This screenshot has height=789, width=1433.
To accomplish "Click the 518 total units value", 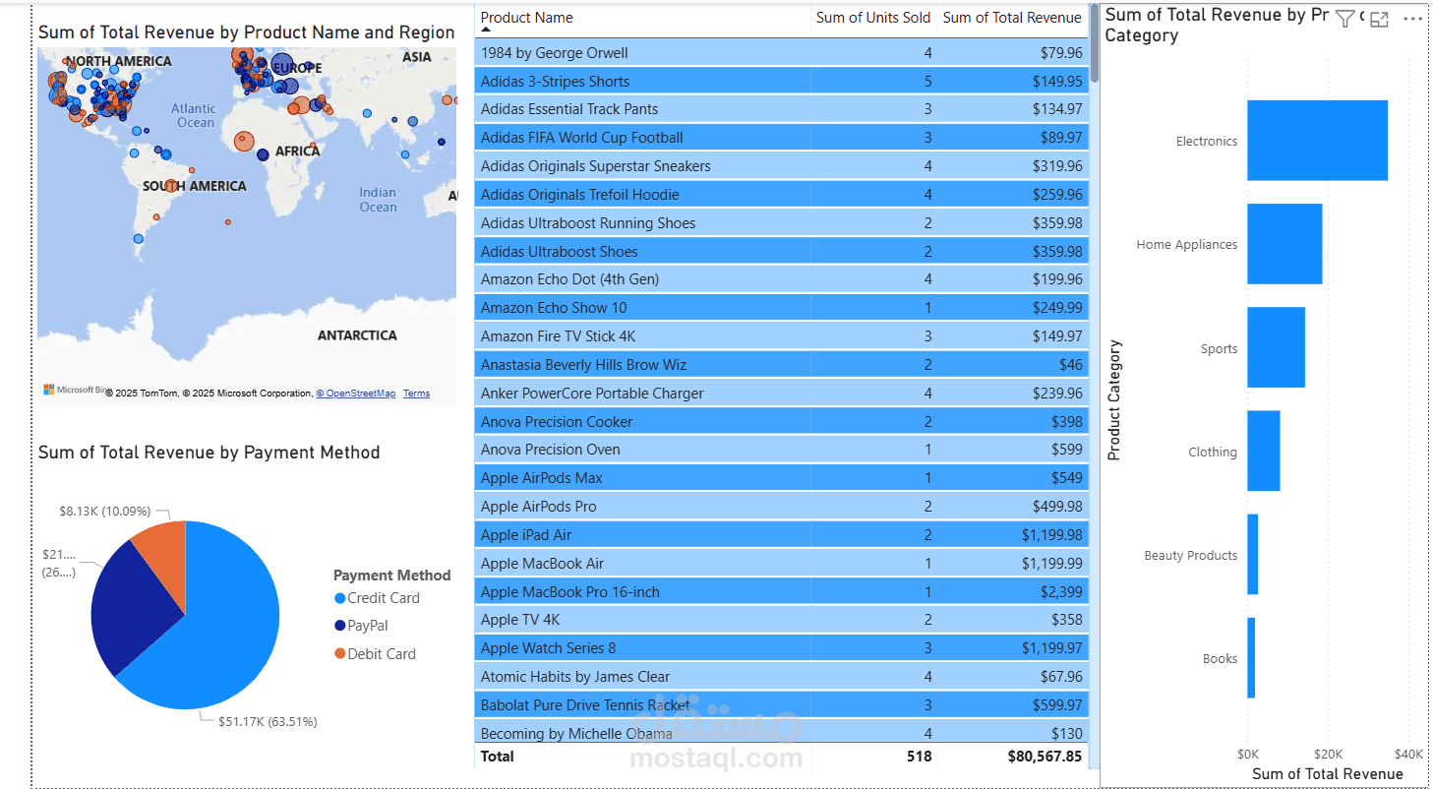I will 919,757.
